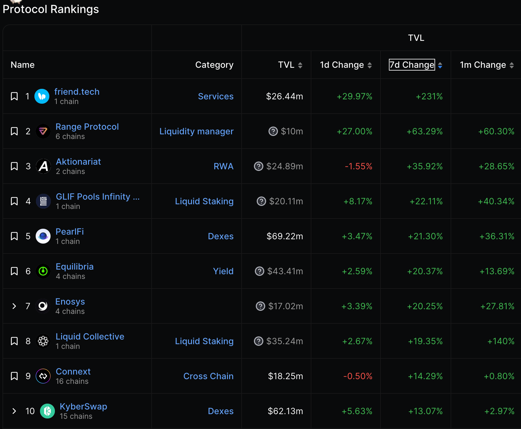Sort by 1m Change arrows
Image resolution: width=521 pixels, height=429 pixels.
(512, 65)
